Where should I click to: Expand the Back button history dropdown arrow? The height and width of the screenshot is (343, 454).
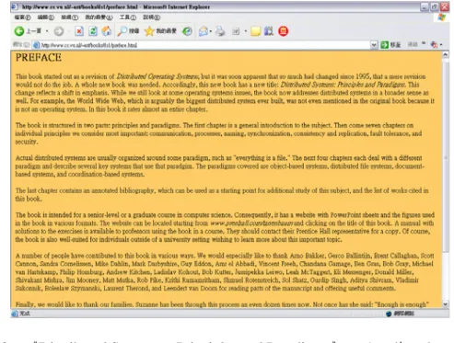(47, 31)
